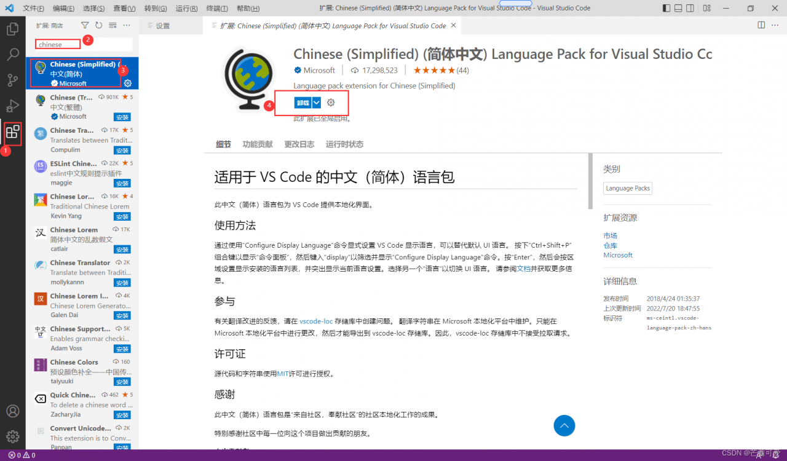Click the blue scroll-to-top circle button
787x461 pixels.
tap(564, 425)
